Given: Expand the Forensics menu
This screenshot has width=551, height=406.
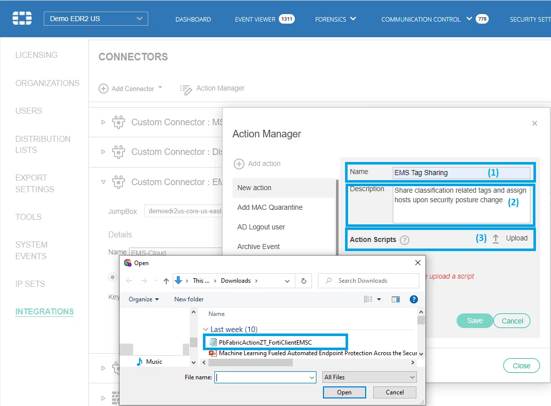Looking at the screenshot, I should 335,19.
